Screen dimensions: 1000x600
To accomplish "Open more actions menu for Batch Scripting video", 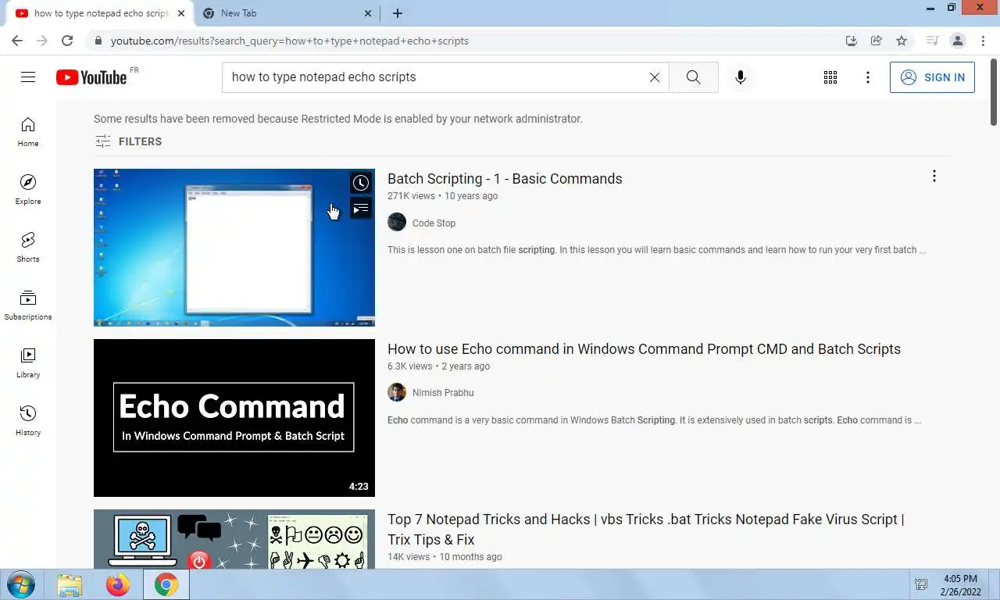I will pyautogui.click(x=934, y=177).
